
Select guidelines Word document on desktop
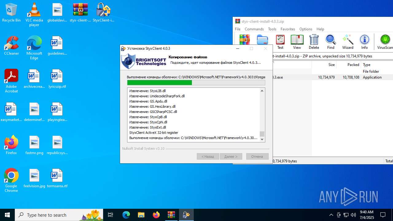click(57, 46)
